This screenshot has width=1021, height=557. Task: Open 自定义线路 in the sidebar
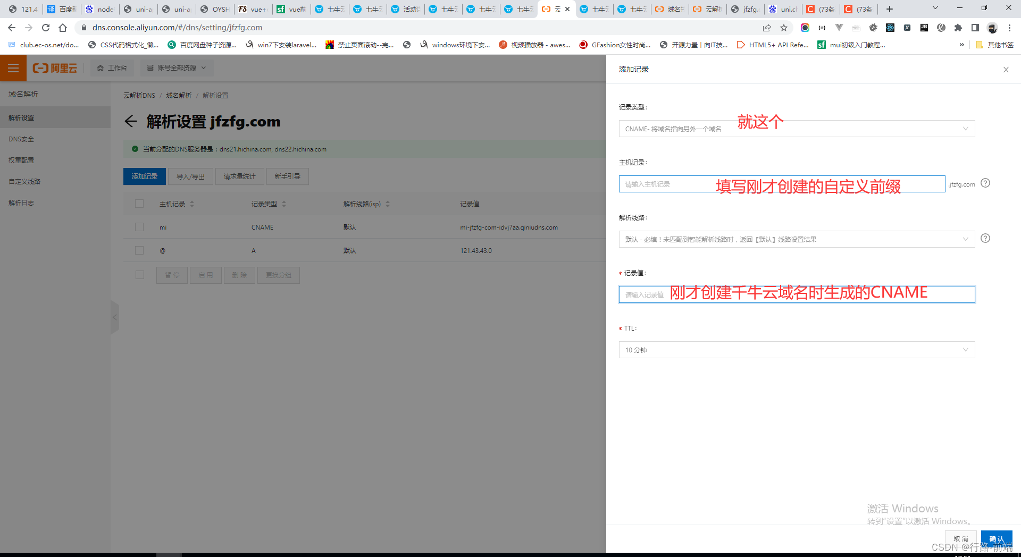point(55,181)
